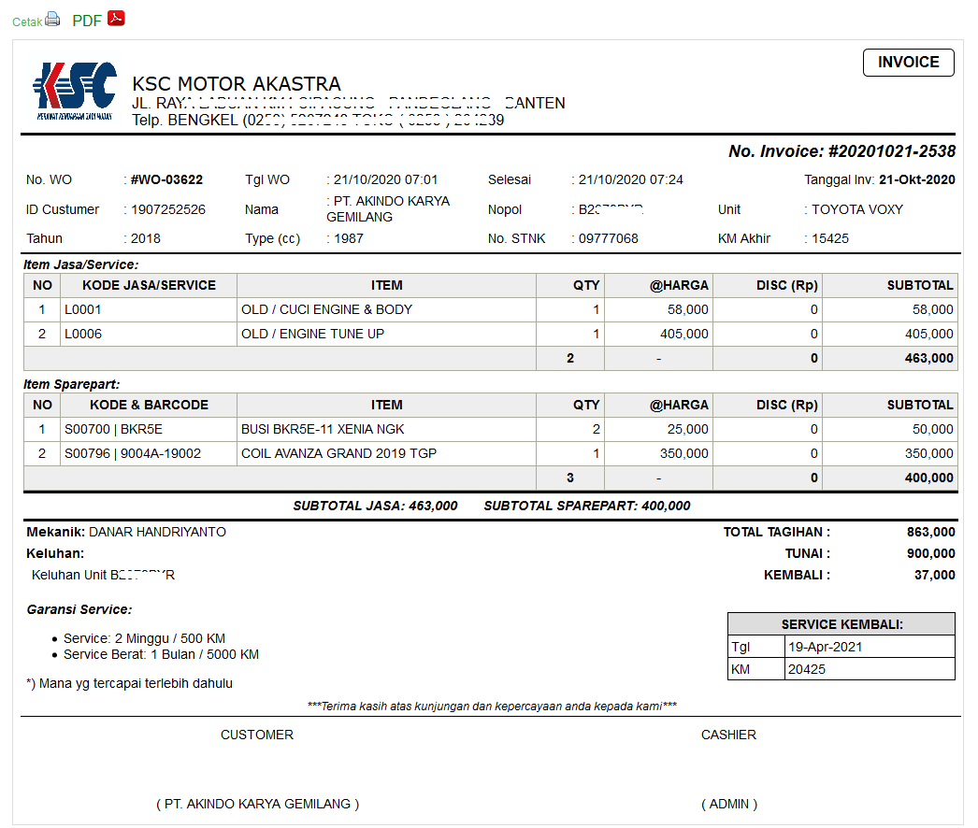Screen dimensions: 978x828
Task: Click COIL AVANZA GRAND 2019 TGP item
Action: (x=338, y=453)
